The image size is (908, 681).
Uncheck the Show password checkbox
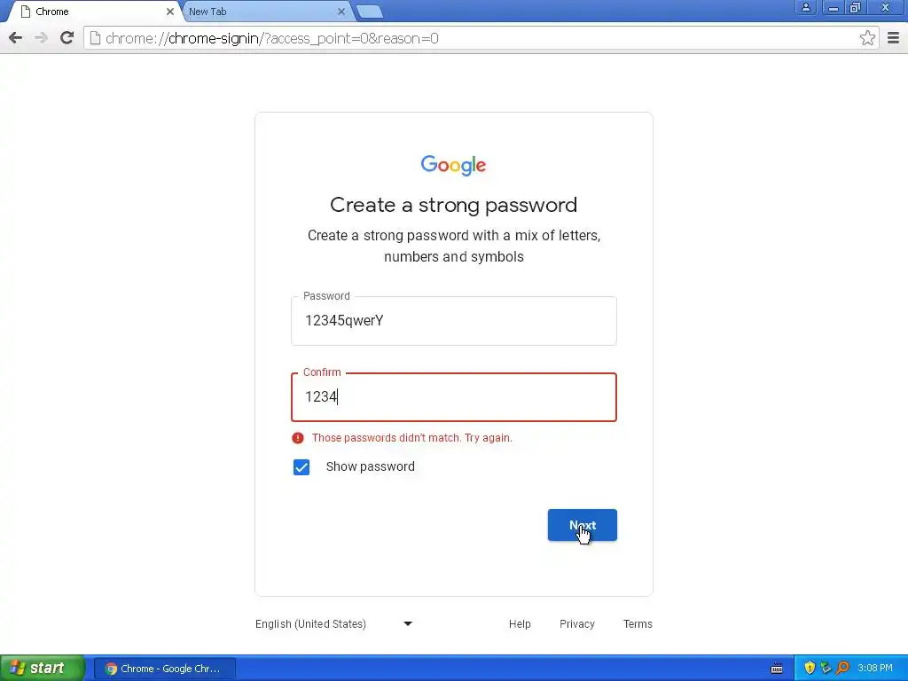coord(301,466)
